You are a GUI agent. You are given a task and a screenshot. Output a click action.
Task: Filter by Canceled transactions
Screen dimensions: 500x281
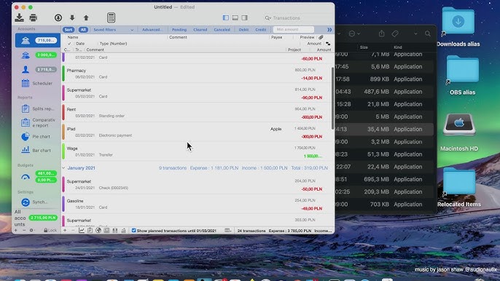222,30
